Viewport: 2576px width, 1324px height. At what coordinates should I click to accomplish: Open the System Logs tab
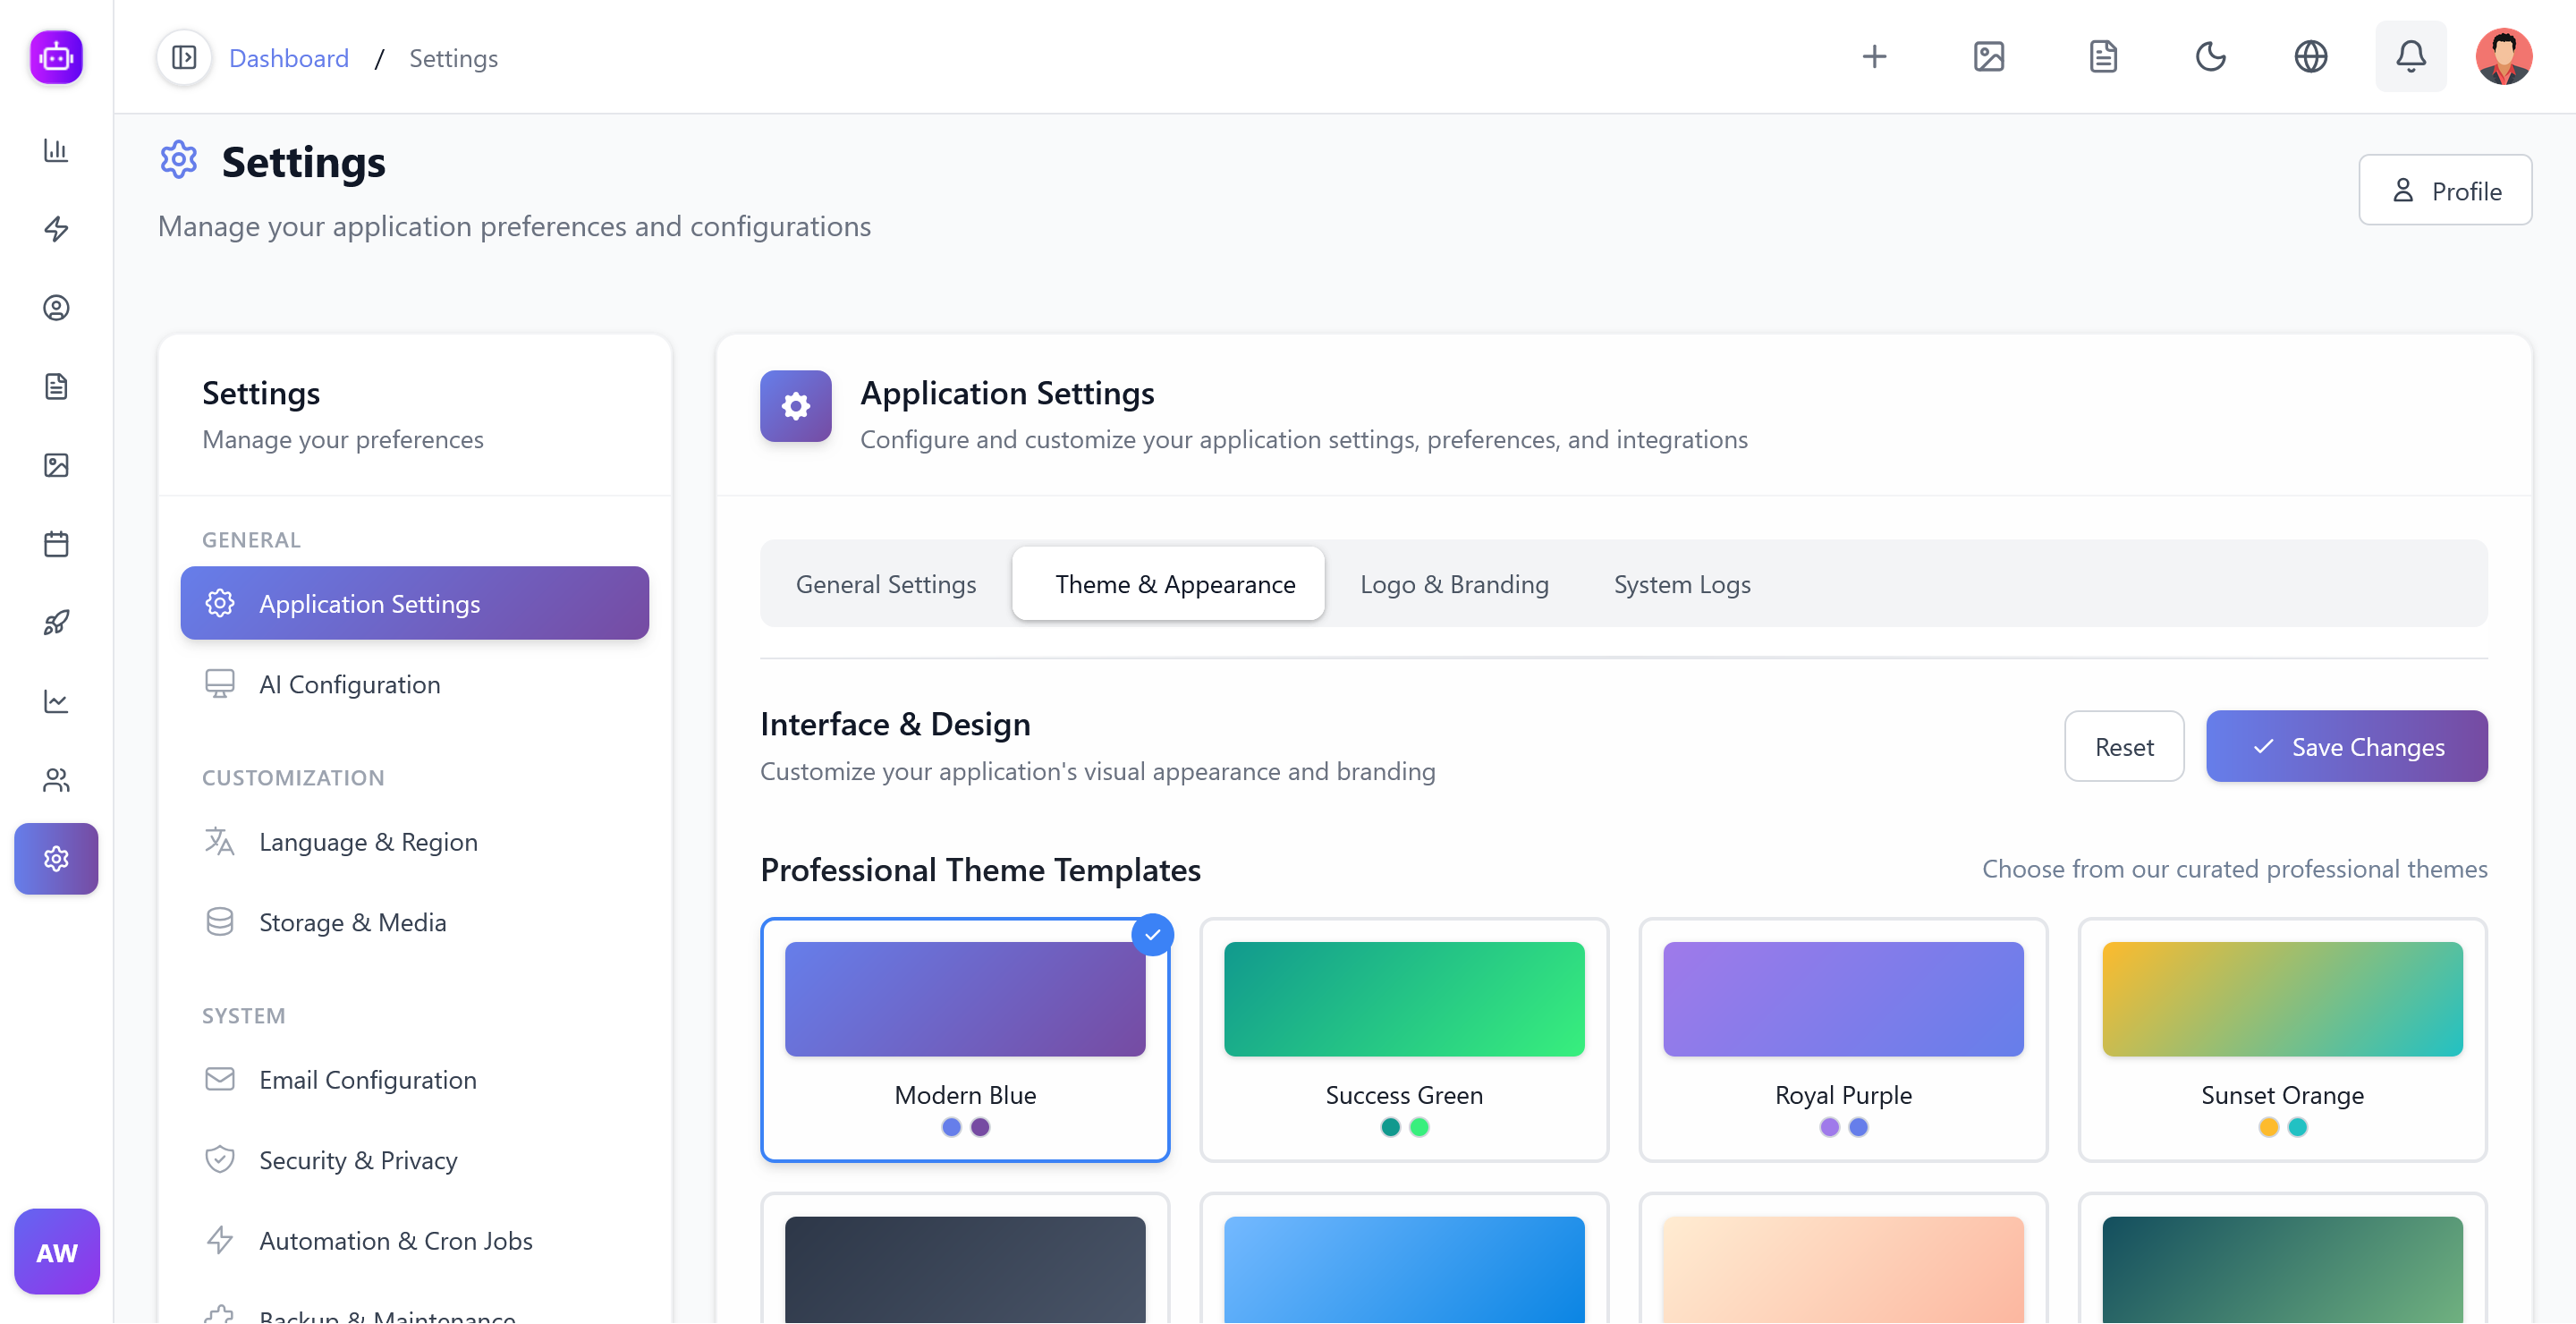pos(1681,584)
